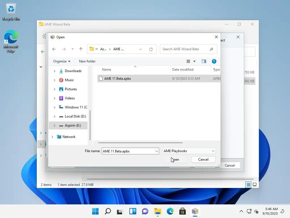Select Local Disk (D:) drive

pos(75,116)
